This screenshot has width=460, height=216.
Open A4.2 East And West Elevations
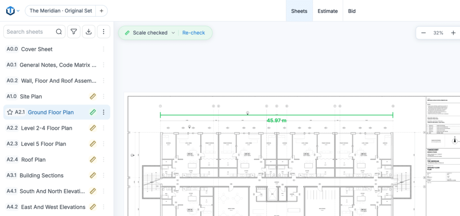(57, 207)
